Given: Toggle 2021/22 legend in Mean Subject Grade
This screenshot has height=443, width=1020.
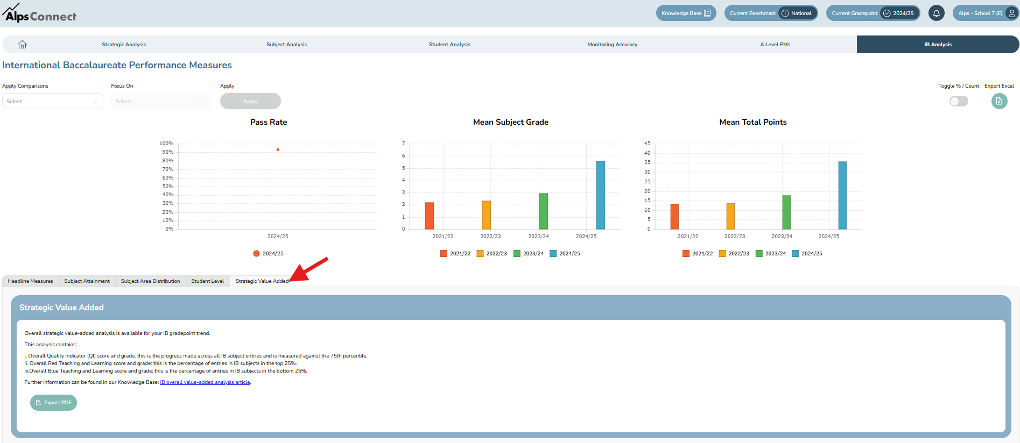Looking at the screenshot, I should coord(455,254).
